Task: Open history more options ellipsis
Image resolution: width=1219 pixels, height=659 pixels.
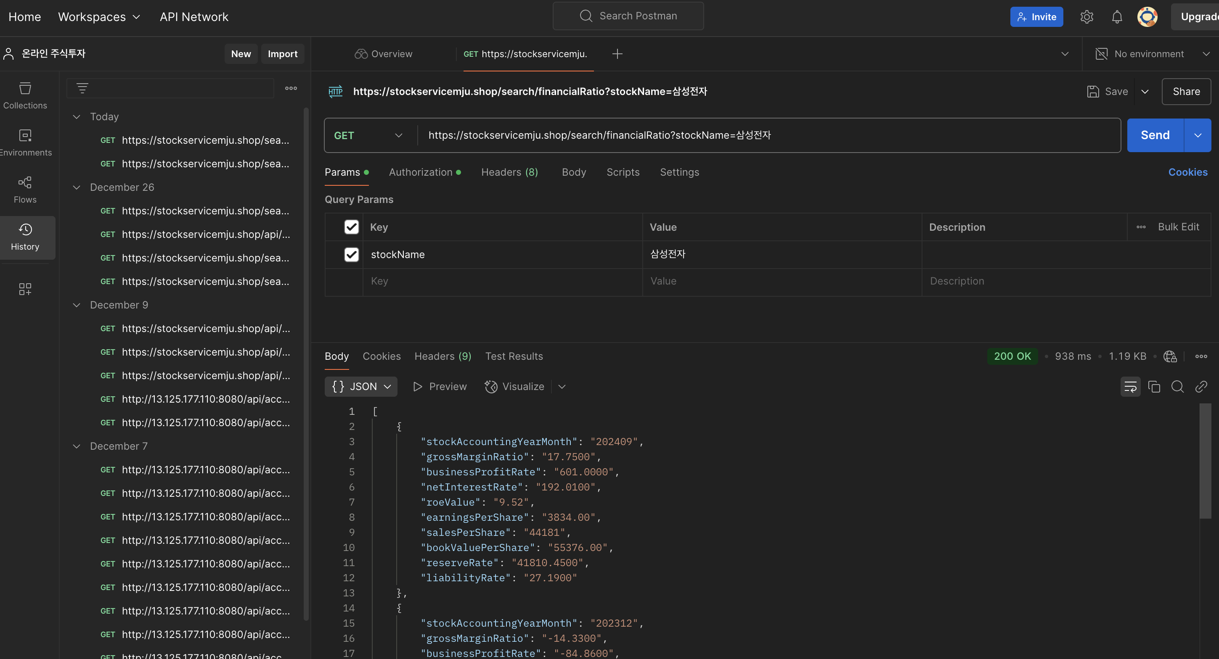Action: click(x=291, y=88)
